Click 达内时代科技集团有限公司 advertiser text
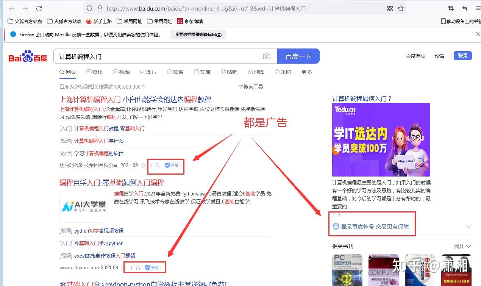The width and height of the screenshot is (481, 286). (89, 166)
